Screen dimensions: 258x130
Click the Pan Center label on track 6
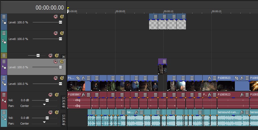click(x=25, y=106)
